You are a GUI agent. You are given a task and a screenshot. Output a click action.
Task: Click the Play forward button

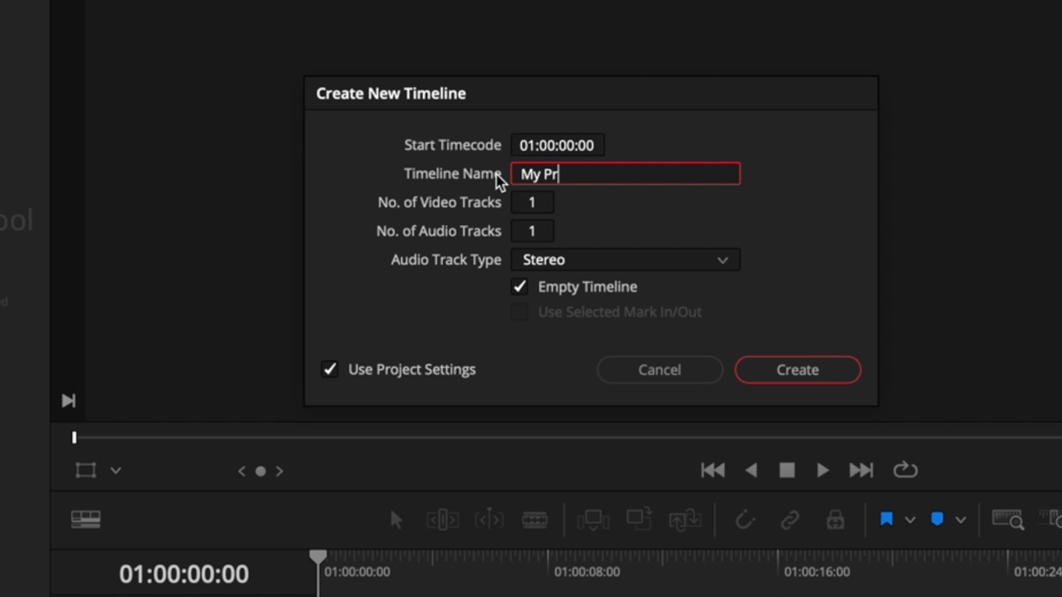[822, 470]
